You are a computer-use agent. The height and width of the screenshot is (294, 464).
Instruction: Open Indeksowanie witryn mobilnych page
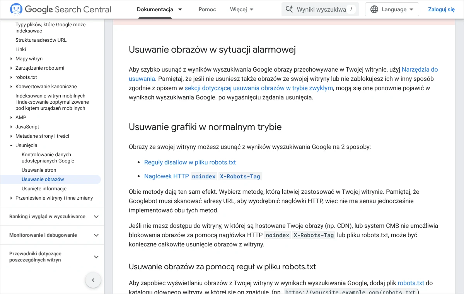coord(52,102)
